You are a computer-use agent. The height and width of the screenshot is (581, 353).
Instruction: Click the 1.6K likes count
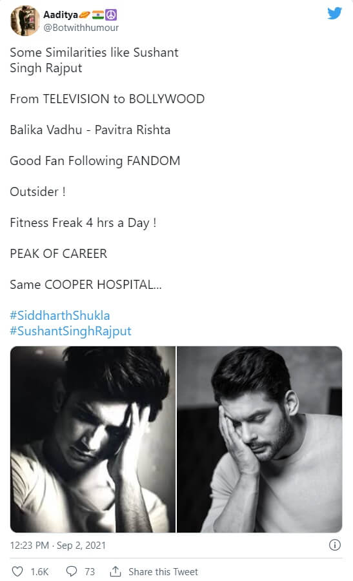click(x=39, y=572)
